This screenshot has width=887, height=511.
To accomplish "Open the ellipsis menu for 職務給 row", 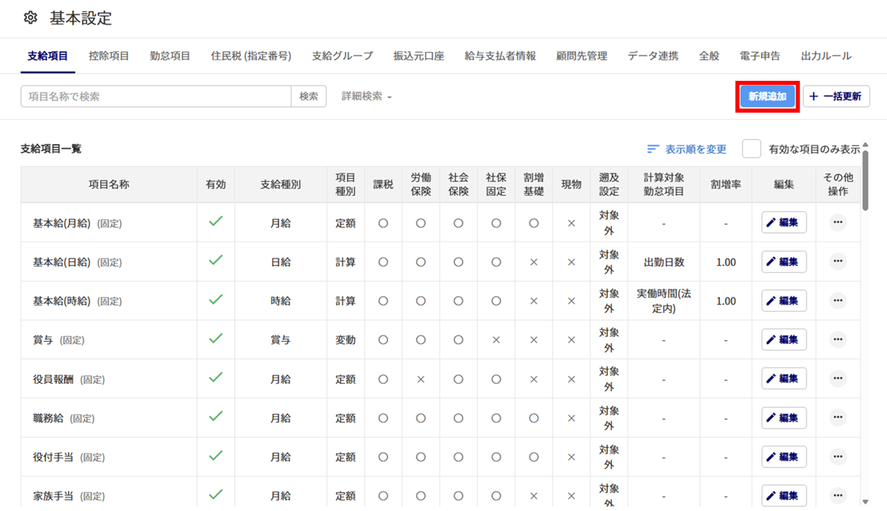I will (x=837, y=418).
